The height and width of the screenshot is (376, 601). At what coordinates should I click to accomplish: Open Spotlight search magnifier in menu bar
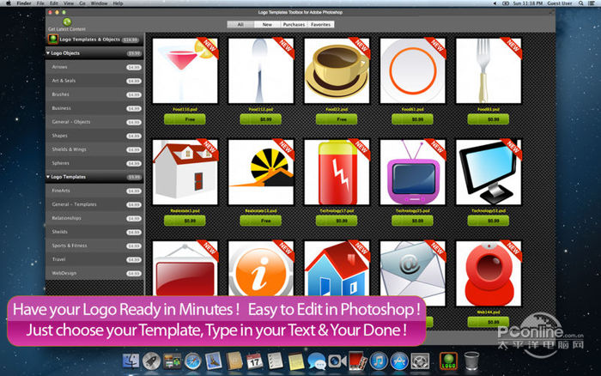point(581,3)
